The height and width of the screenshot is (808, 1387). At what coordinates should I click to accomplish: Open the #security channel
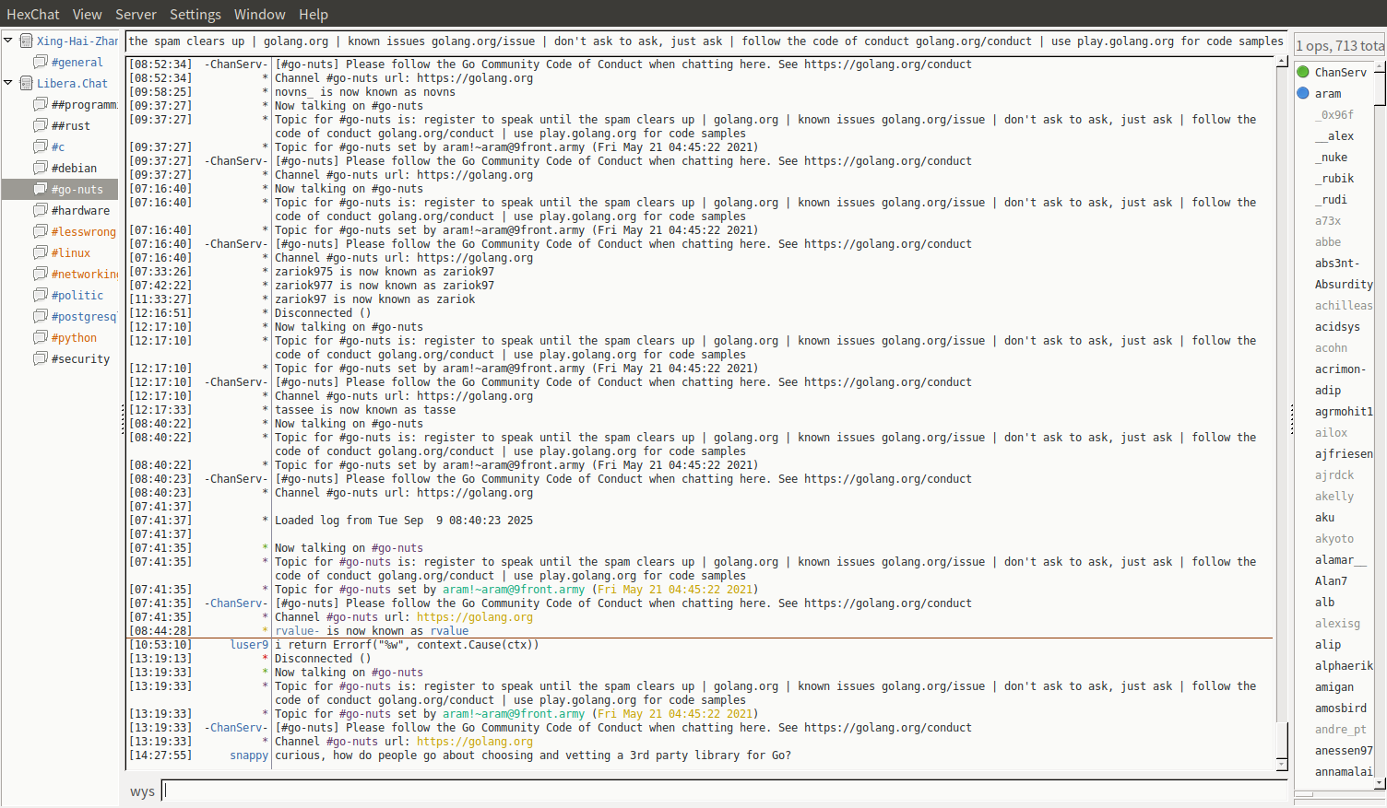point(80,359)
